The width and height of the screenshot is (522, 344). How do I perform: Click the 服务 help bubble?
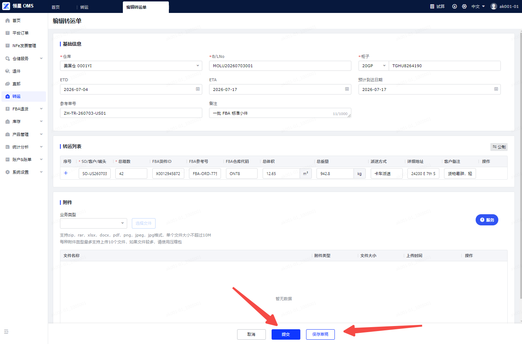click(487, 220)
